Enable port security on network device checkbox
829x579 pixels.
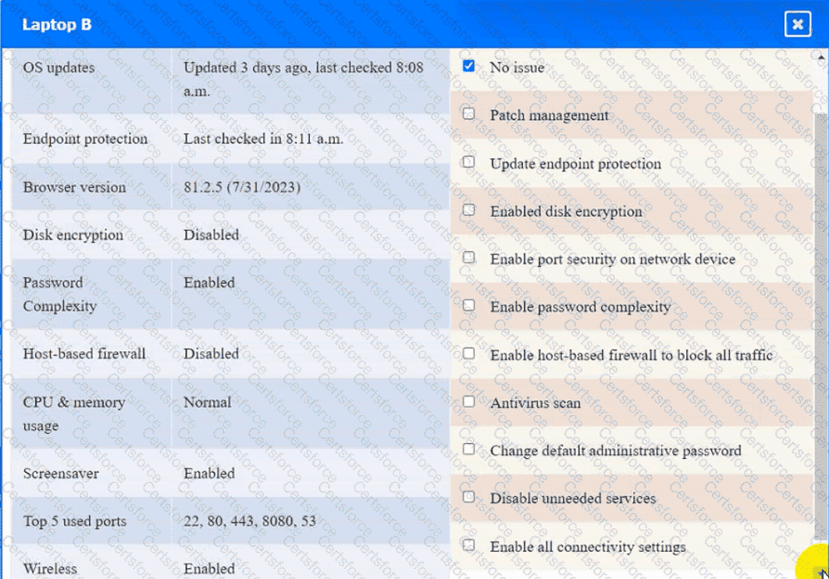pos(468,258)
